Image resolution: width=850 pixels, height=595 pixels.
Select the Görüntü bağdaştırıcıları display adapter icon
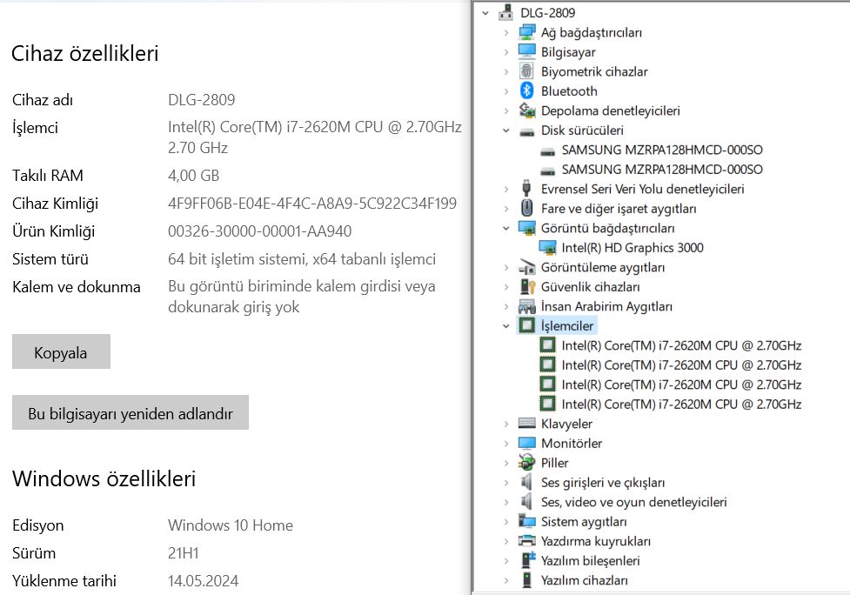(x=527, y=228)
